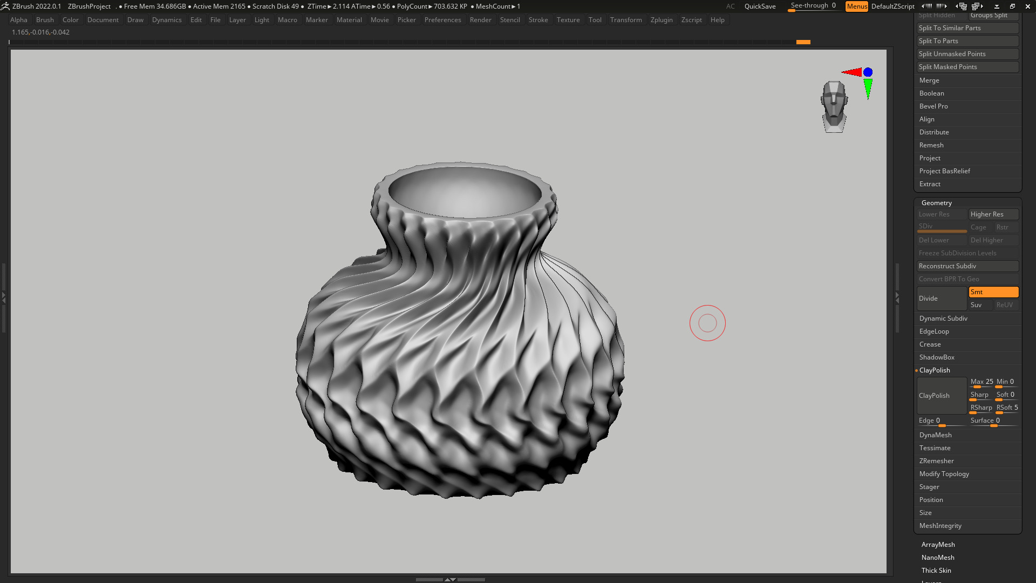Viewport: 1036px width, 583px height.
Task: Expand the Boolean section
Action: (931, 93)
